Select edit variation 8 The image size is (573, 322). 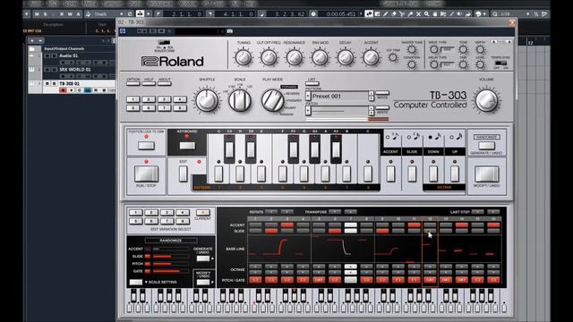(x=183, y=221)
